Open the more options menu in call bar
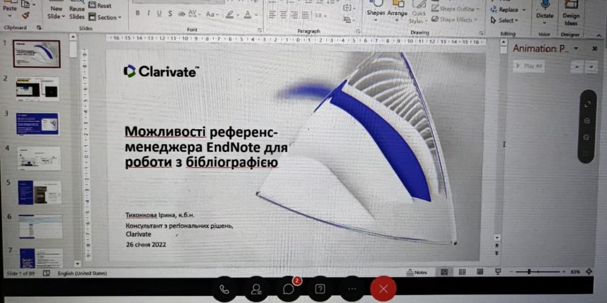The height and width of the screenshot is (303, 607). click(x=352, y=289)
